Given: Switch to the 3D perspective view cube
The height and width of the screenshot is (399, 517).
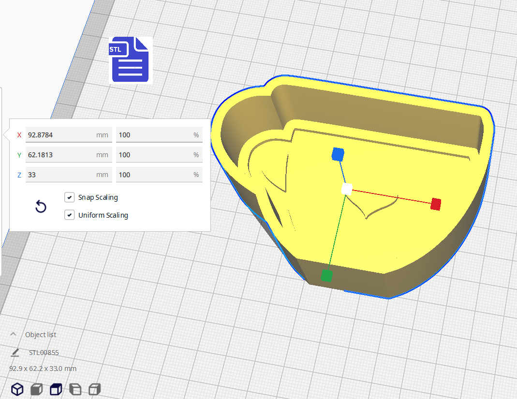Looking at the screenshot, I should [x=17, y=389].
